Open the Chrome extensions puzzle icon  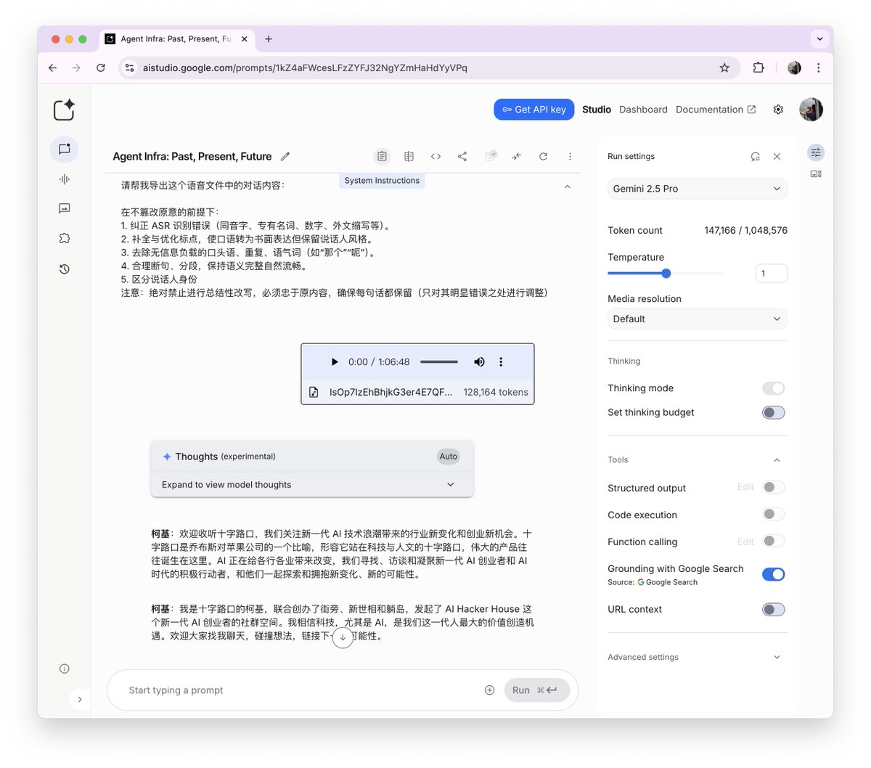pyautogui.click(x=758, y=68)
